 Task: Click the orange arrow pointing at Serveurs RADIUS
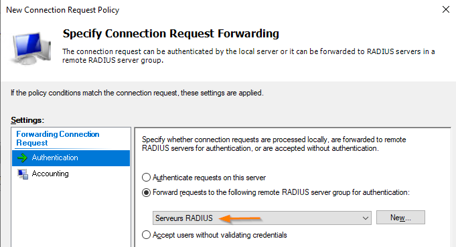tap(239, 218)
